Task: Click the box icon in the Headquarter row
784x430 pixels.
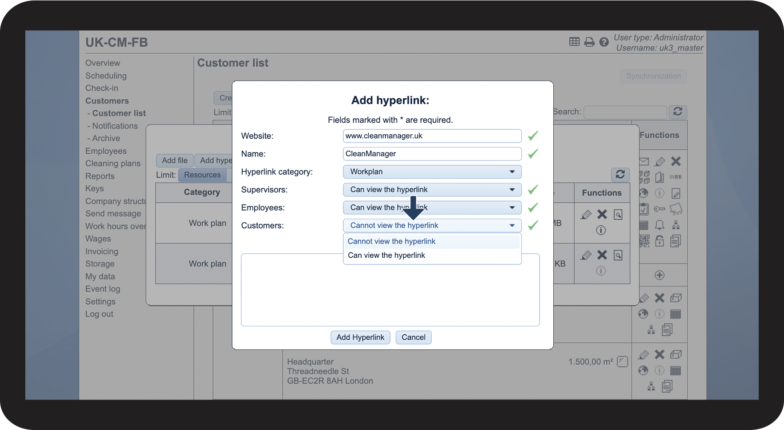Action: click(x=676, y=354)
